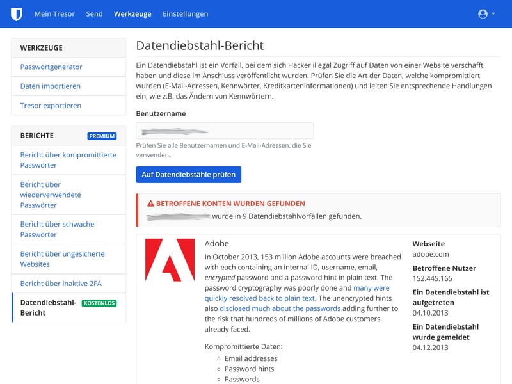This screenshot has width=512, height=384.
Task: Focus the Benutzername input field
Action: tap(225, 131)
